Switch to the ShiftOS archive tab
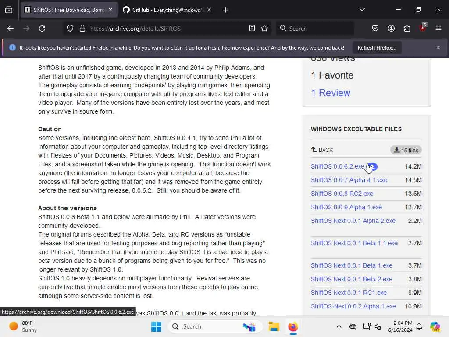 (x=69, y=10)
